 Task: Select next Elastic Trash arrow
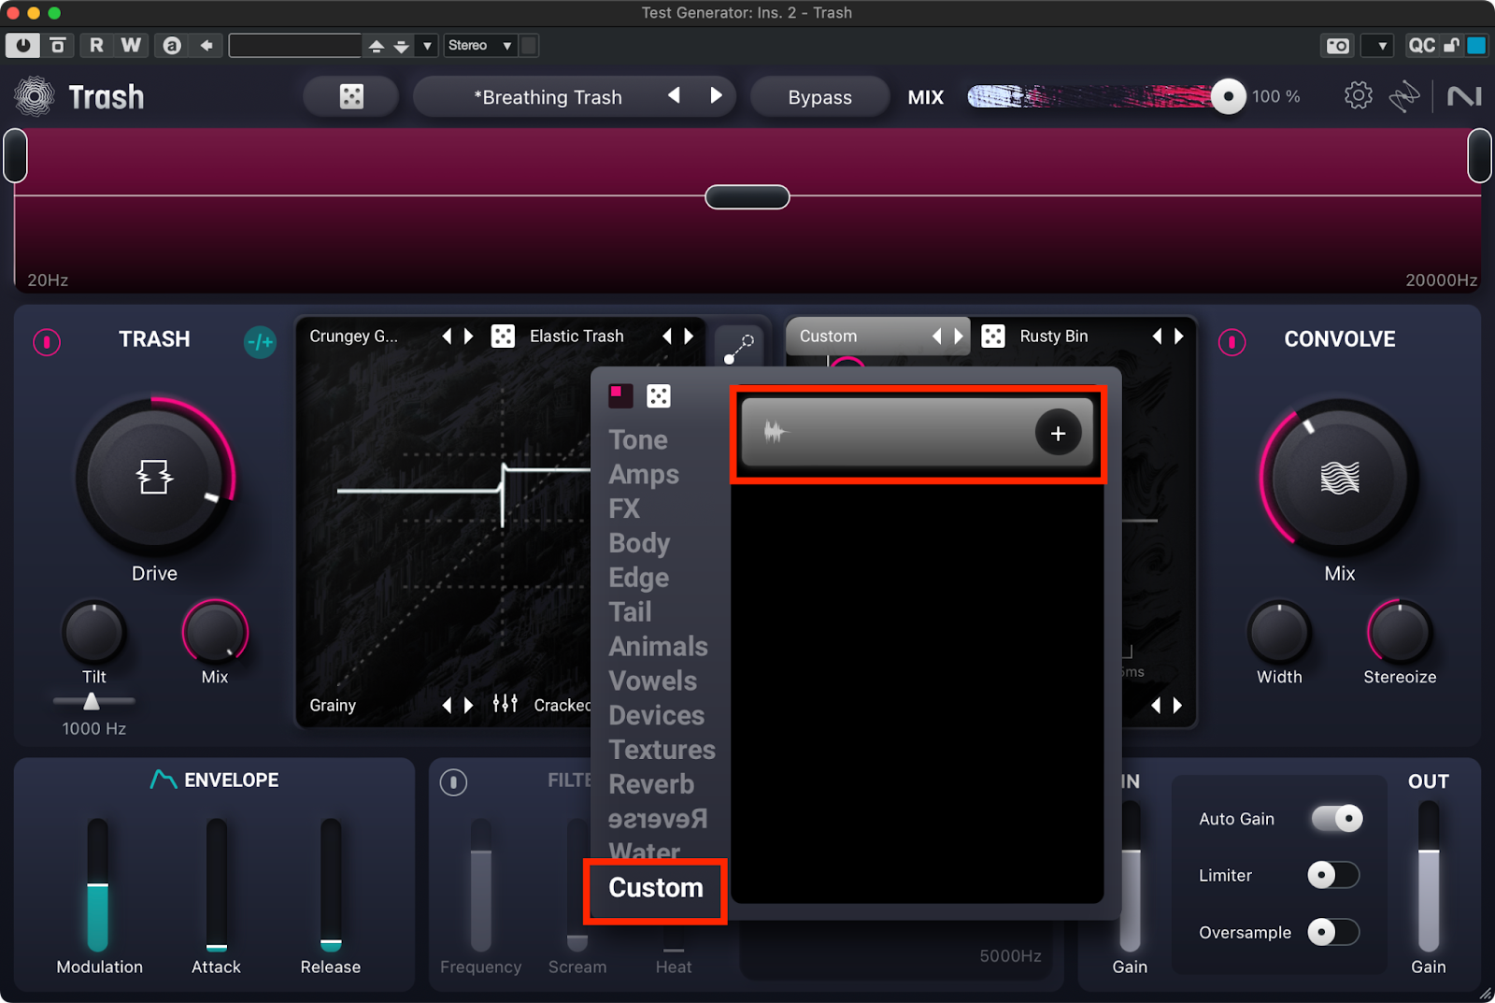click(x=690, y=337)
